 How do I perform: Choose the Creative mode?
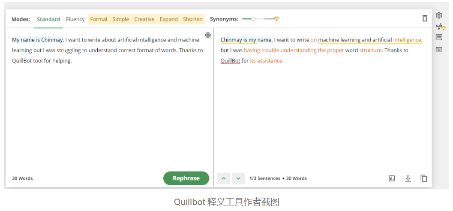coord(144,19)
